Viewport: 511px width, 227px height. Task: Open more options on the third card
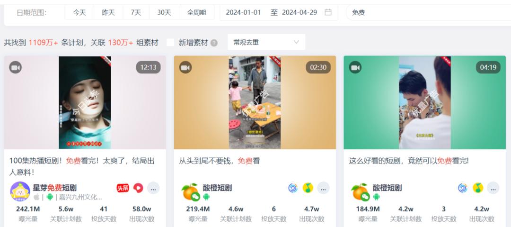[x=493, y=188]
